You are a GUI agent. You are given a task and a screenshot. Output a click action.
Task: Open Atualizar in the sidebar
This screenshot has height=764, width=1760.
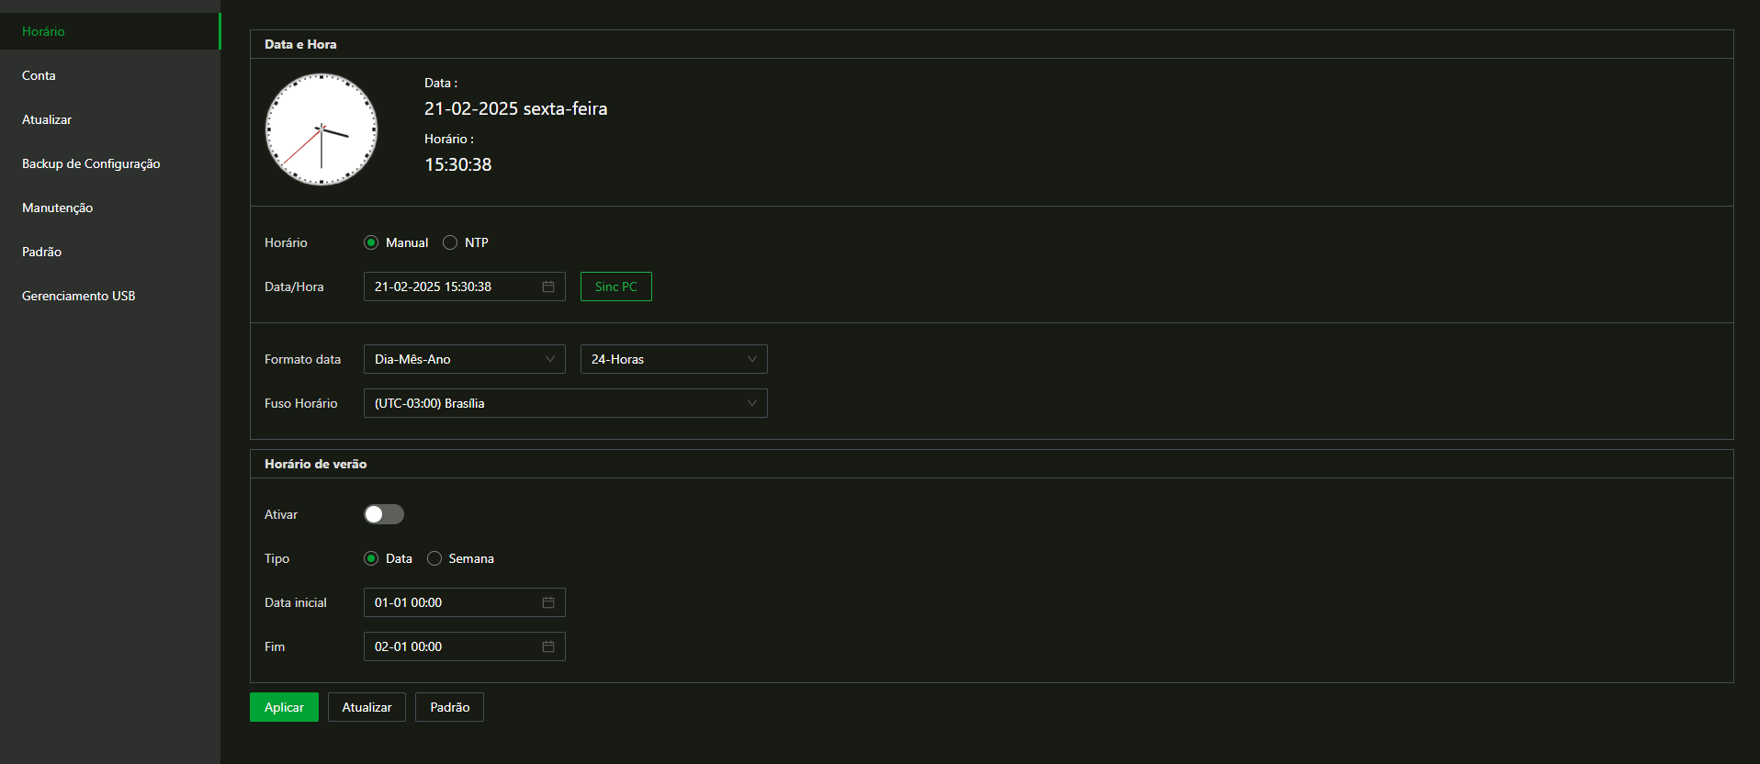click(x=110, y=119)
